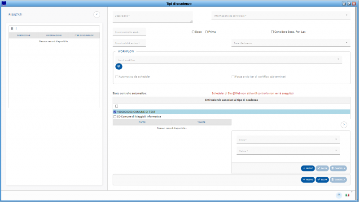Click into the Descrizione text field
Viewport: 359px width, 202px height.
[x=153, y=17]
